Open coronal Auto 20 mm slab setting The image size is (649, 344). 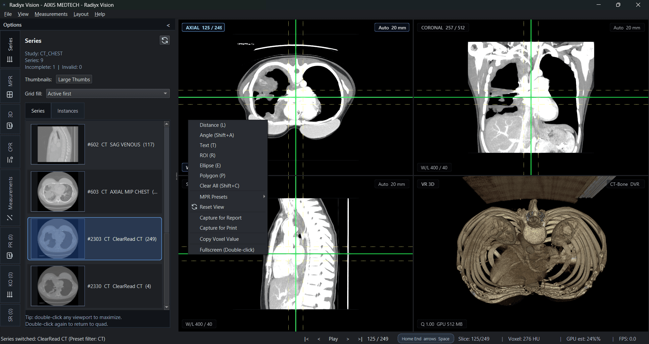pos(627,28)
